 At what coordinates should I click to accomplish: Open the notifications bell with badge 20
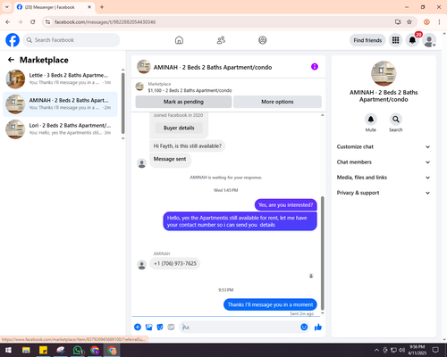(x=412, y=40)
